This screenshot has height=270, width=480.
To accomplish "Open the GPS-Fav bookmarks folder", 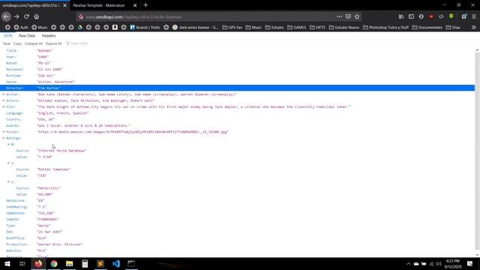I will coord(232,27).
